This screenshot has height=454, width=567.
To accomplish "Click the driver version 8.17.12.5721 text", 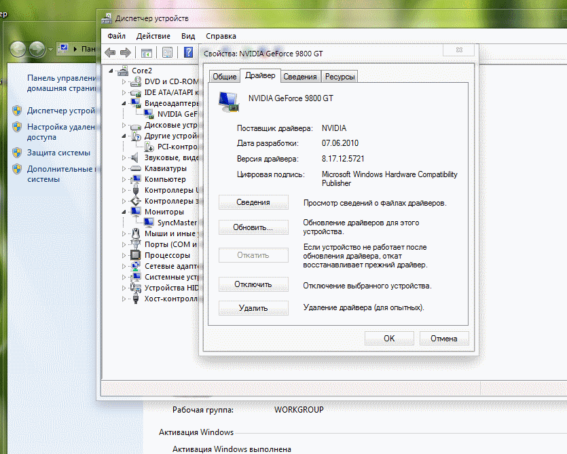I will tap(343, 159).
